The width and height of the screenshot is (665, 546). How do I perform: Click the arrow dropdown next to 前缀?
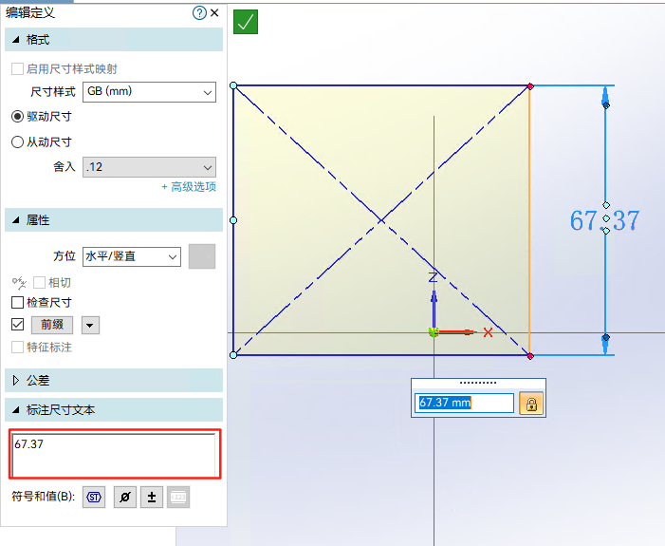pos(90,325)
